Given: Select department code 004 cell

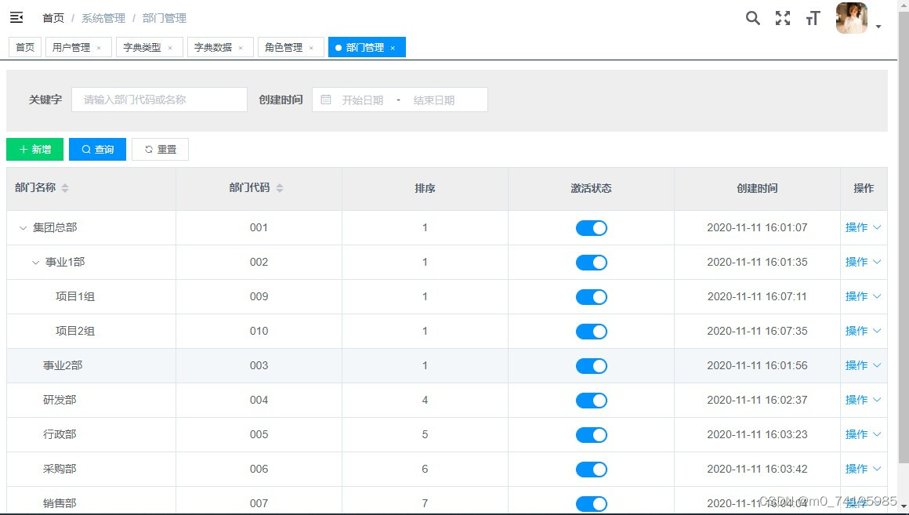Looking at the screenshot, I should pyautogui.click(x=259, y=400).
